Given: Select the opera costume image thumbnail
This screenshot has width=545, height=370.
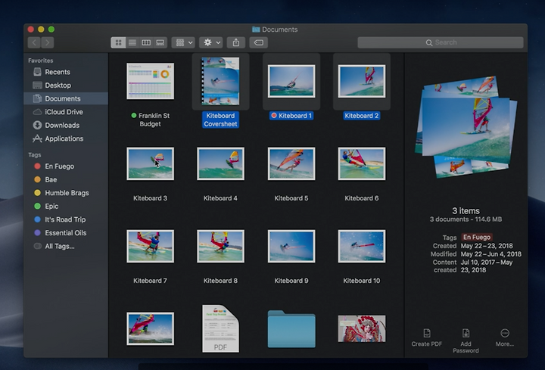Looking at the screenshot, I should 362,328.
